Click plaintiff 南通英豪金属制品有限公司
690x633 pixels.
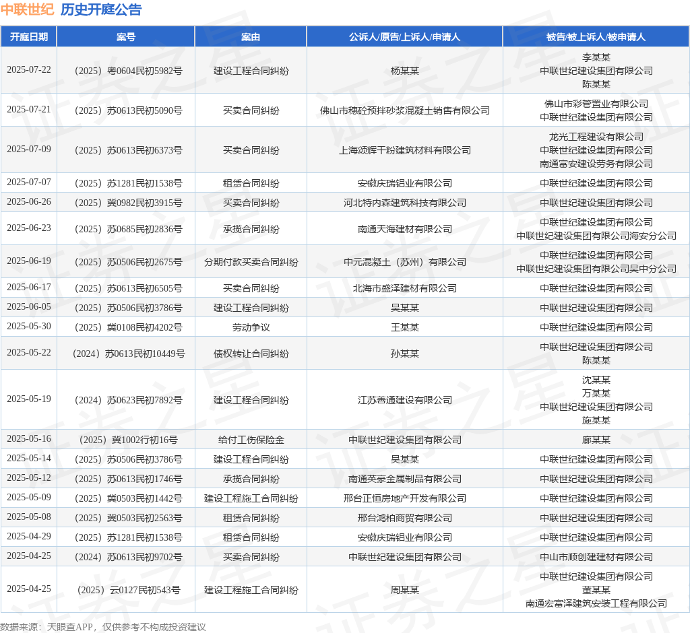[x=405, y=479]
